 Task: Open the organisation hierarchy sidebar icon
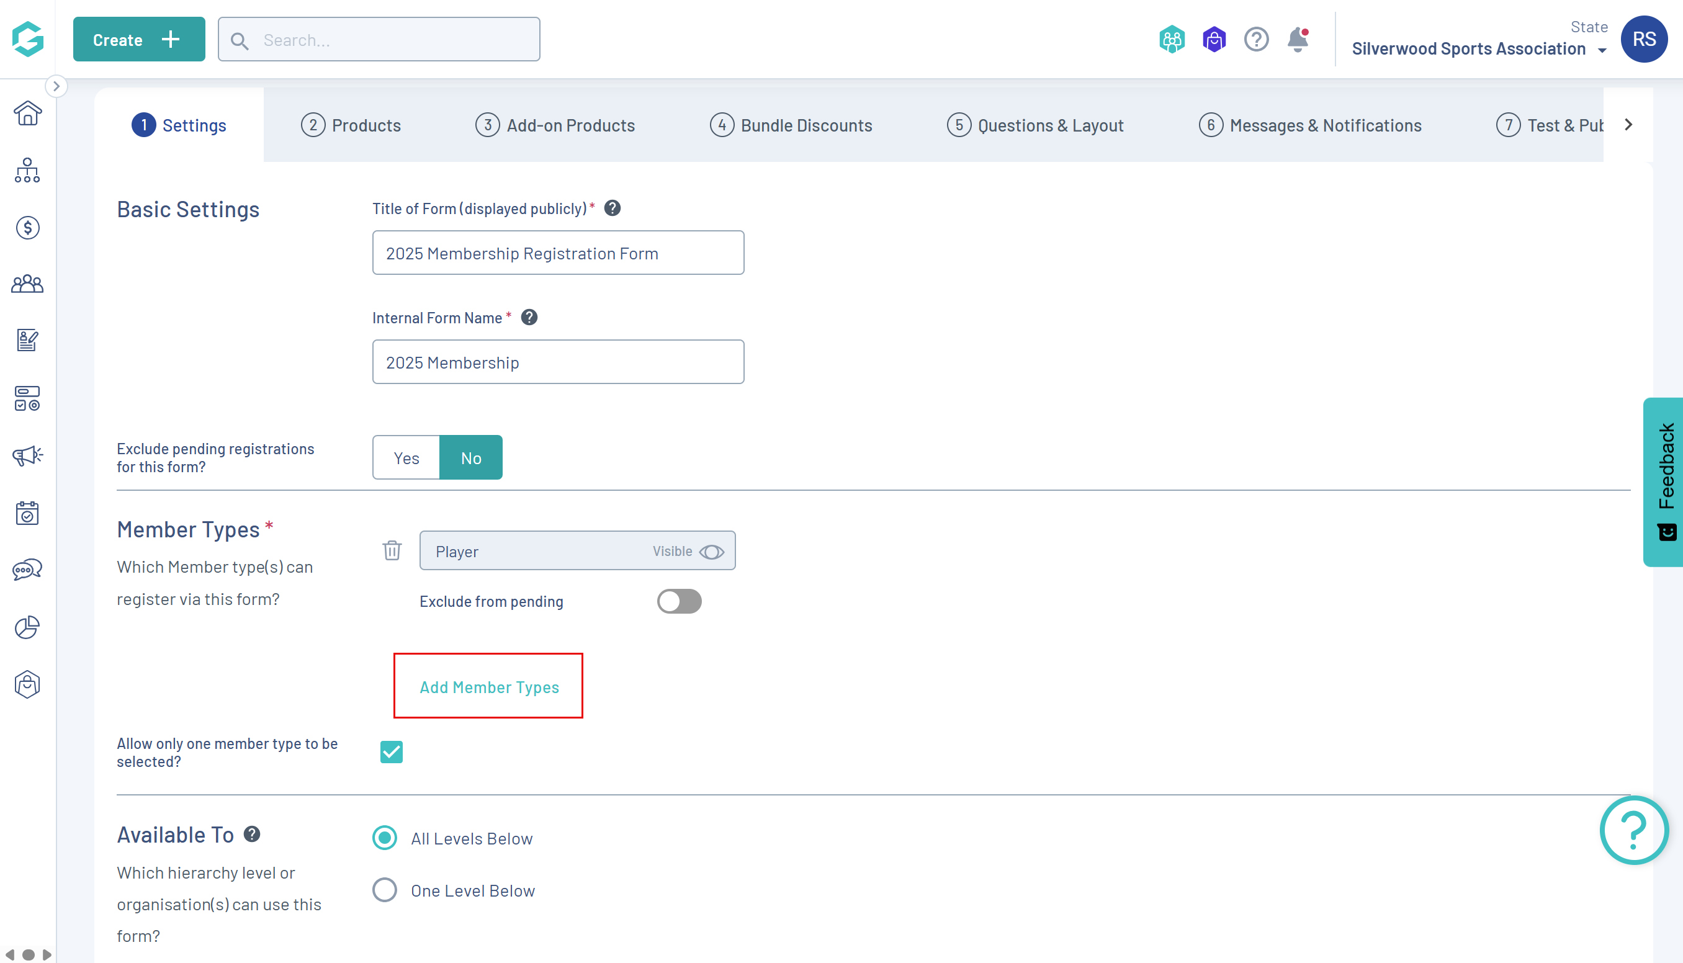pos(27,171)
